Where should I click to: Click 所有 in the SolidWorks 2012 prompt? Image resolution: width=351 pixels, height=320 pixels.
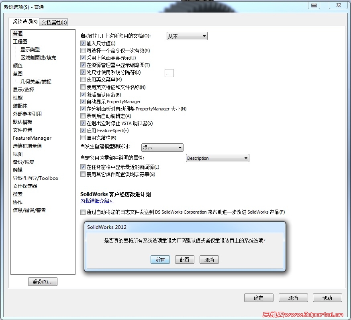(160, 260)
